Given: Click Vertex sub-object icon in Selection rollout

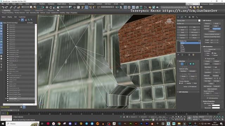Looking at the screenshot, I should tap(182, 64).
